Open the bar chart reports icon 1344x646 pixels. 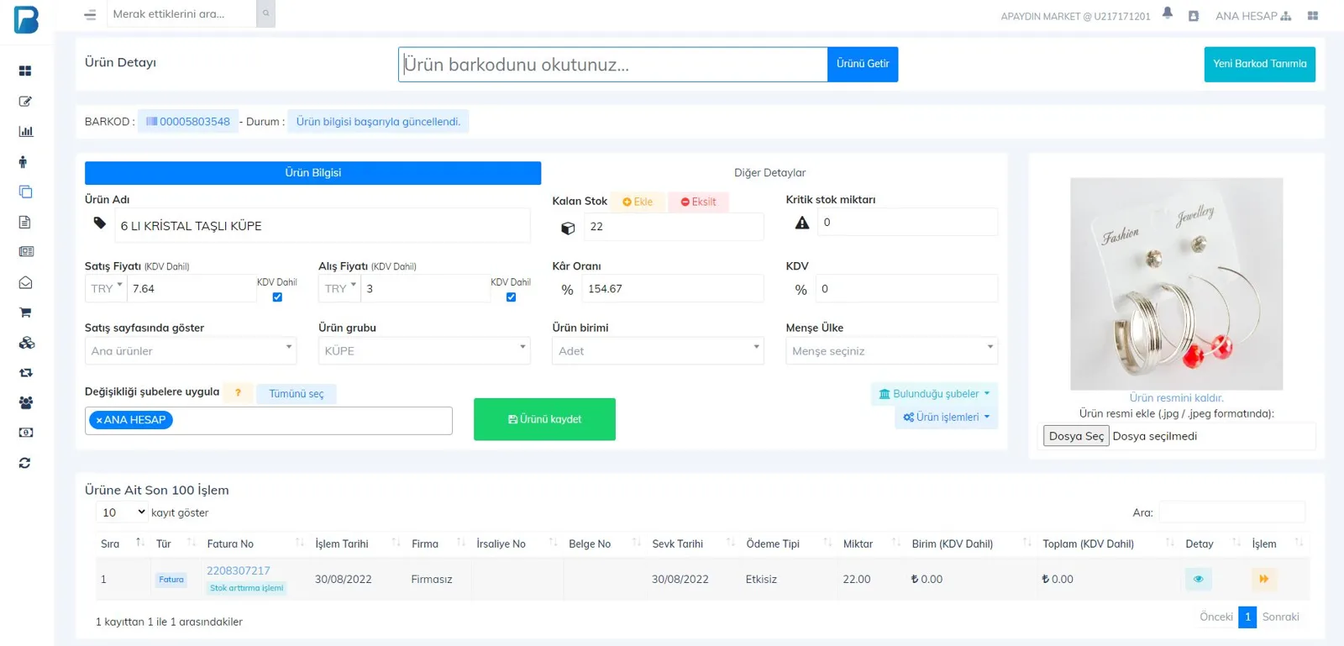[x=25, y=132]
